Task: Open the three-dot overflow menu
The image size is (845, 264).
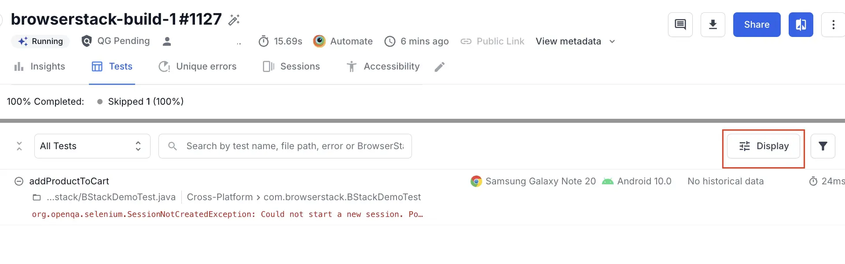Action: coord(833,25)
